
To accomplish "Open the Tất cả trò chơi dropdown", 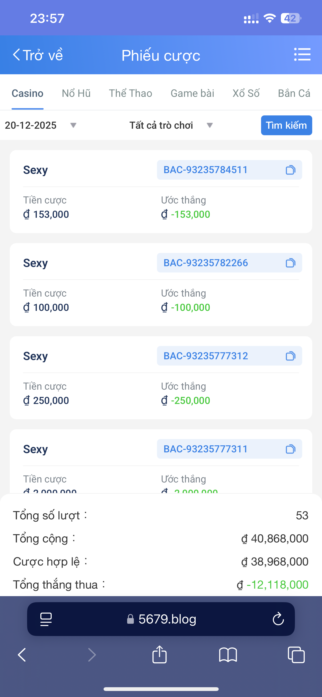I will [x=171, y=125].
